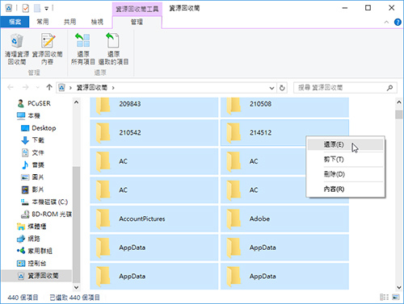Click the Recycle Bin icon in title bar
Image resolution: width=404 pixels, height=304 pixels.
[9, 8]
